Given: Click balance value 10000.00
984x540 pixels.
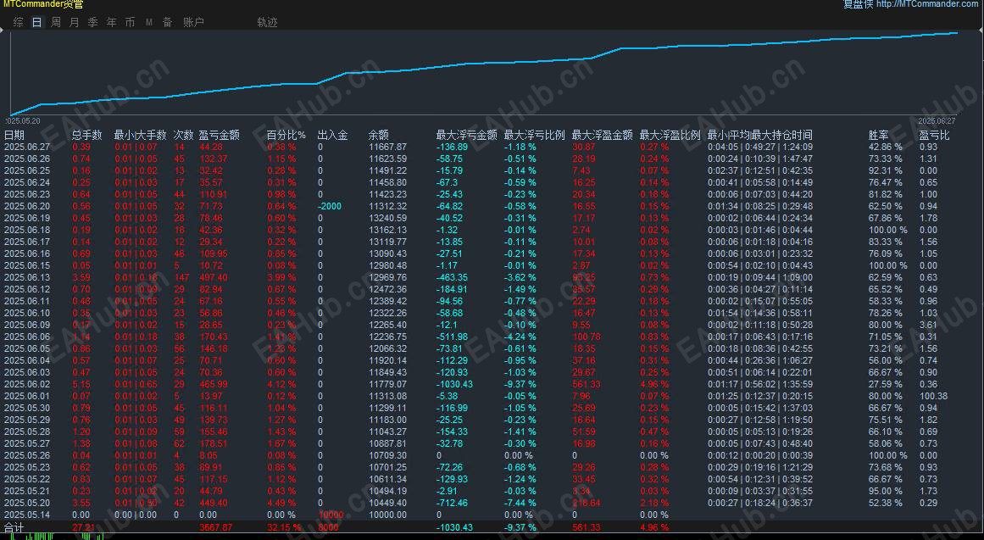Looking at the screenshot, I should pos(387,515).
